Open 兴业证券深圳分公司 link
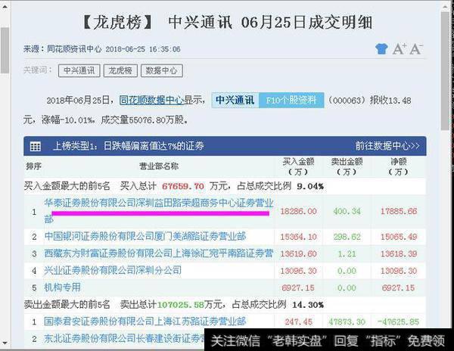This screenshot has width=454, height=351. coord(113,270)
